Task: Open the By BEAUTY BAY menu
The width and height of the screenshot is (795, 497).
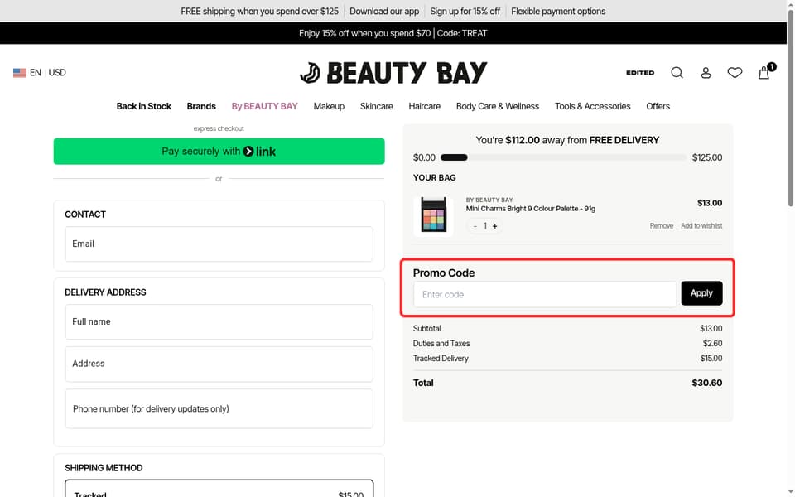Action: (265, 106)
